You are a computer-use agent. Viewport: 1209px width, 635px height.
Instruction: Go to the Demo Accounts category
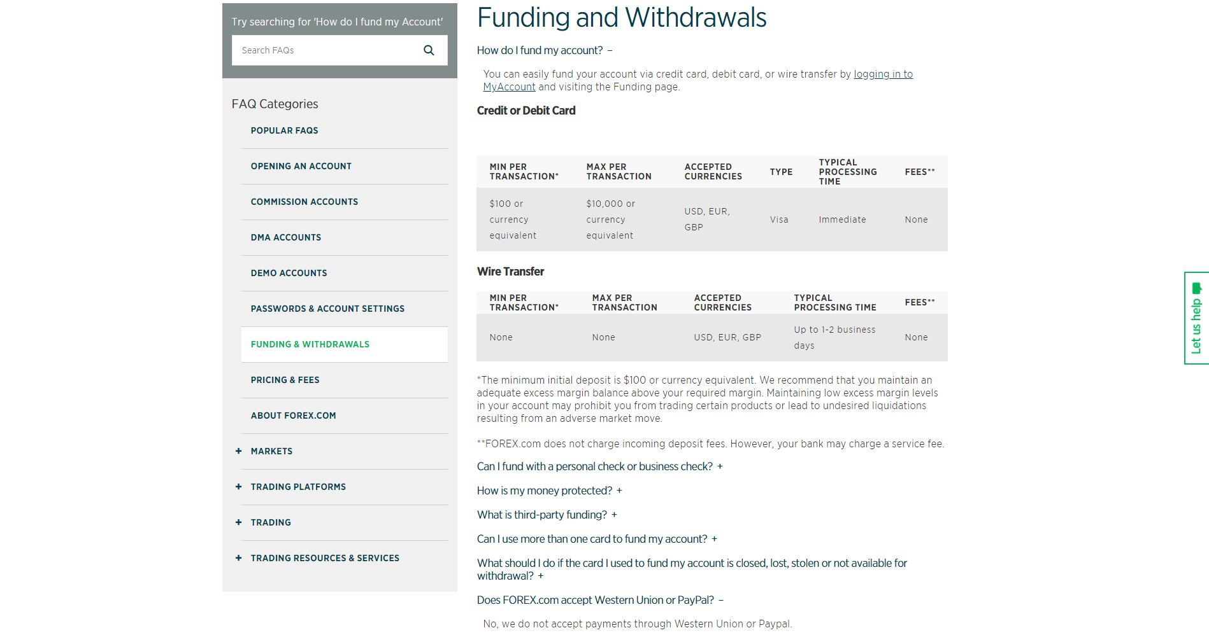point(289,273)
